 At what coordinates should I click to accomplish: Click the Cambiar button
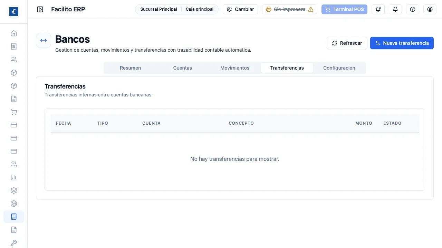240,9
